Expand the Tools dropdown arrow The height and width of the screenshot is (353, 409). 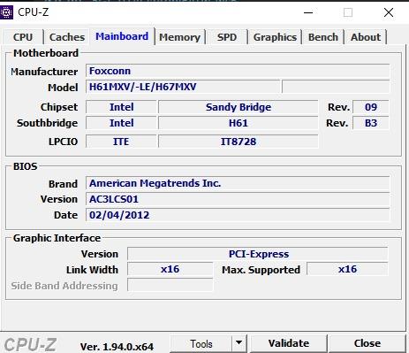click(239, 343)
